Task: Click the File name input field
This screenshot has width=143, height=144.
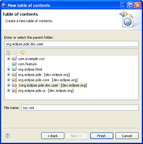Action: click(x=80, y=108)
